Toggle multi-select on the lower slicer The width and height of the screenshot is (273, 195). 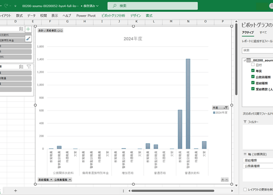pos(21,66)
